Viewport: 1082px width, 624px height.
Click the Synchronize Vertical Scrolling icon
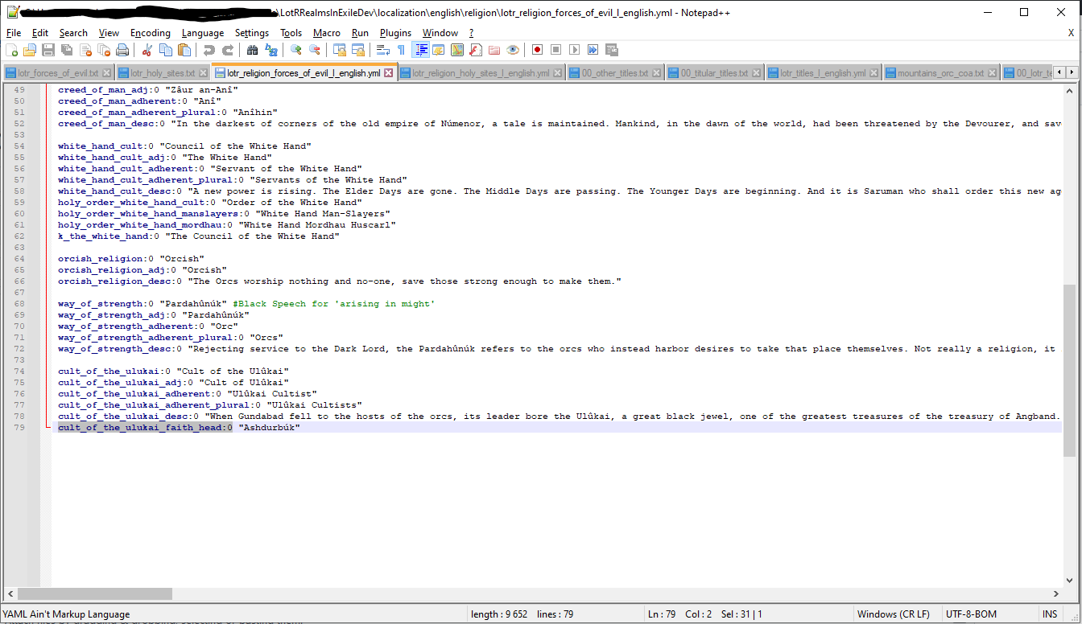click(x=340, y=50)
